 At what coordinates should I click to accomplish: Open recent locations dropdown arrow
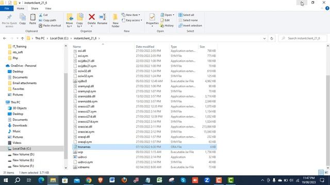pos(17,39)
